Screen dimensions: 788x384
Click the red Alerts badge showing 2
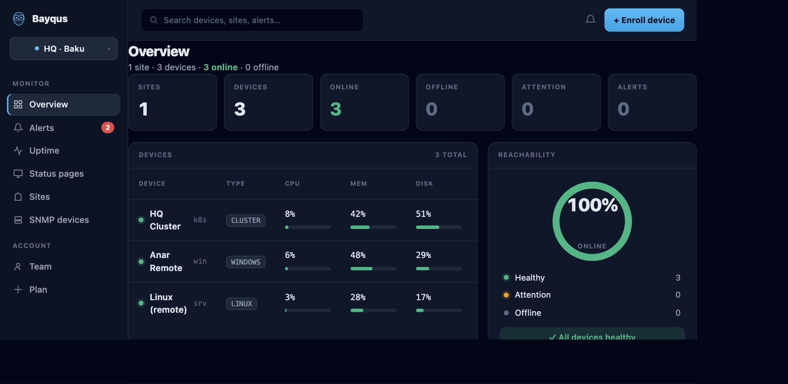tap(108, 127)
